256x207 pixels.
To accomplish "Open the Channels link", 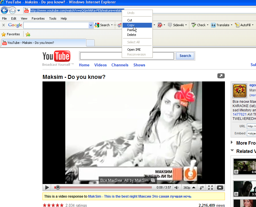I will click(120, 65).
